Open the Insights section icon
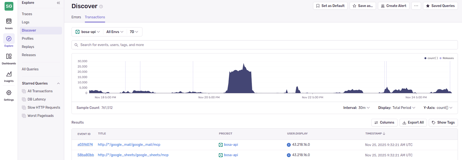The height and width of the screenshot is (160, 462). [x=9, y=76]
